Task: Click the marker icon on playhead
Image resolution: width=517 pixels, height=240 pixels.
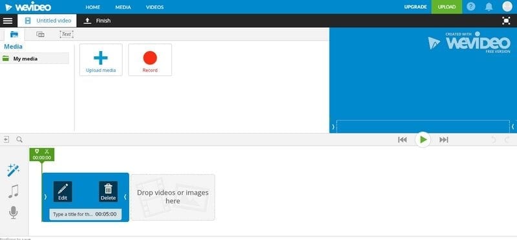Action: (37, 151)
